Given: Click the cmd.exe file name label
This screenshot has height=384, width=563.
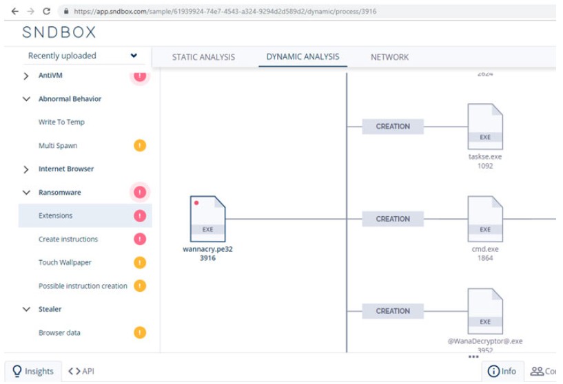Looking at the screenshot, I should tap(485, 249).
